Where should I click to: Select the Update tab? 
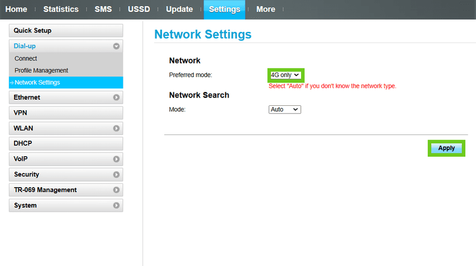(179, 10)
